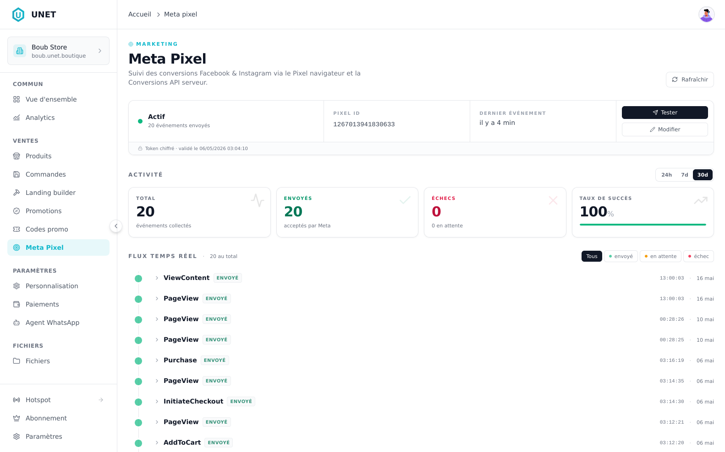725x452 pixels.
Task: Open the Boub Store selector chevron
Action: pos(100,51)
